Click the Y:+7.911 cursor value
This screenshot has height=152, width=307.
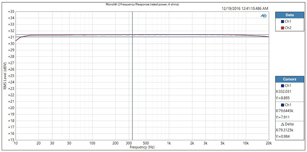click(x=282, y=117)
